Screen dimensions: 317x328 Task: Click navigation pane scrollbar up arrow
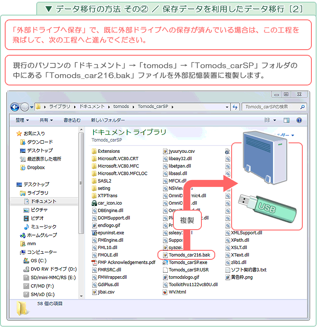[82, 130]
